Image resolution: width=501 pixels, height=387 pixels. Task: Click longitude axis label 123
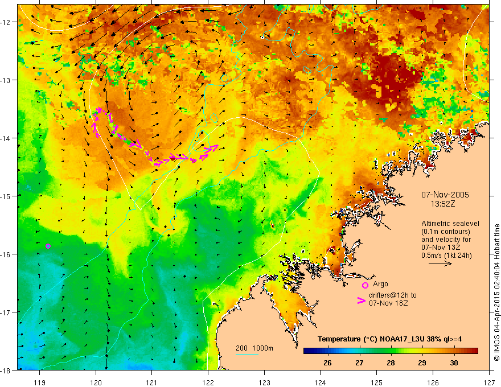click(x=264, y=382)
